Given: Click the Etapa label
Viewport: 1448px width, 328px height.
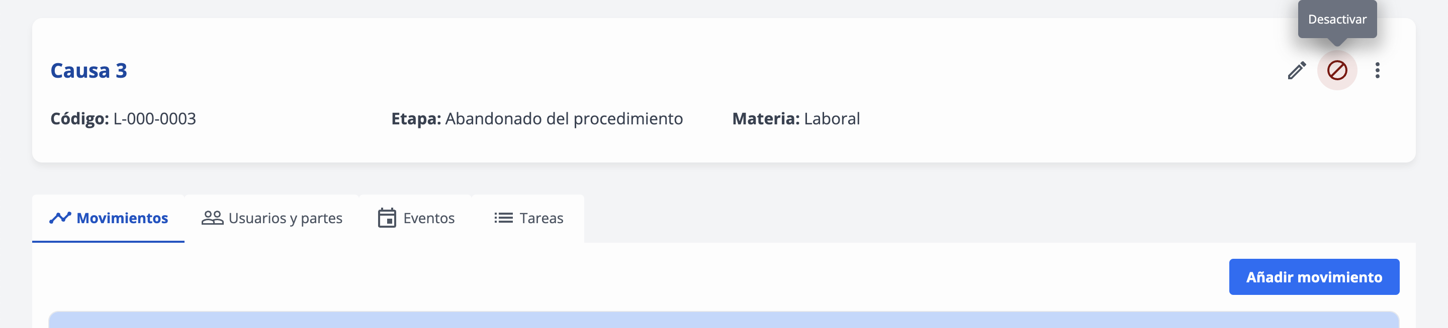Looking at the screenshot, I should (416, 119).
